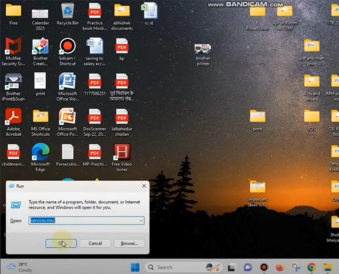
Task: Expand the Open field dropdown arrow
Action: point(141,220)
